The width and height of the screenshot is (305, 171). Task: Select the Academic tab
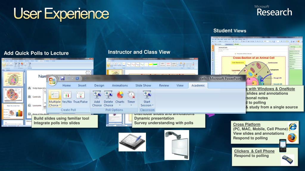(x=198, y=85)
